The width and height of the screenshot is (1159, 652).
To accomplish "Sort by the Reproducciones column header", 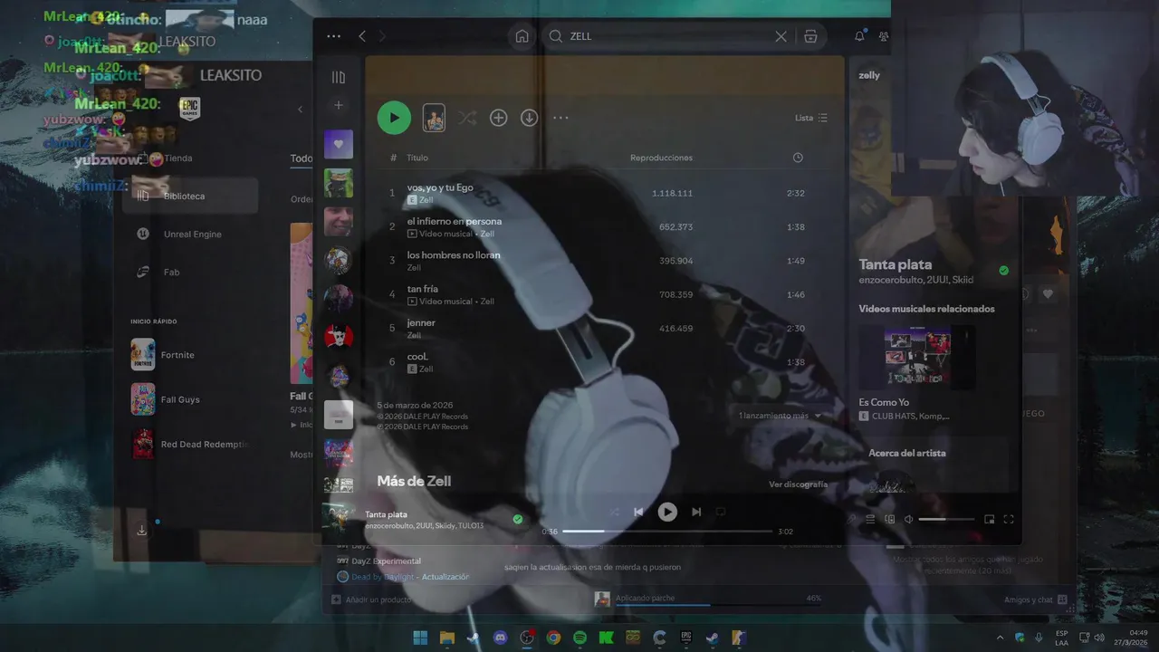I will [x=661, y=158].
